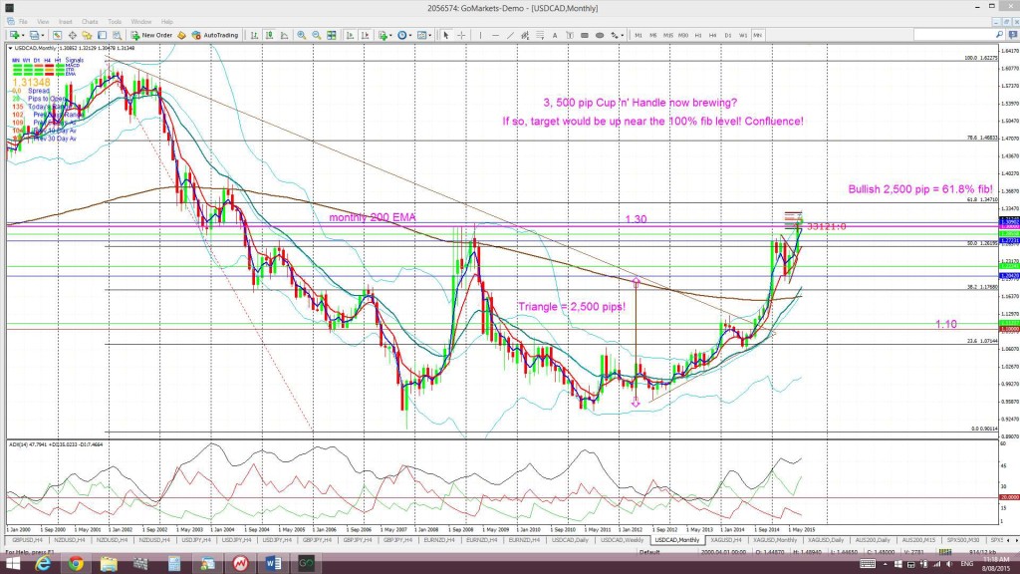The image size is (1020, 574).
Task: Open Google Chrome from taskbar
Action: point(76,564)
